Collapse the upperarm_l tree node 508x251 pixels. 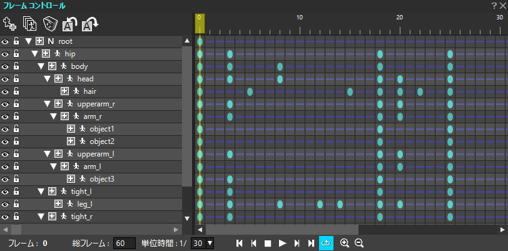pos(48,154)
